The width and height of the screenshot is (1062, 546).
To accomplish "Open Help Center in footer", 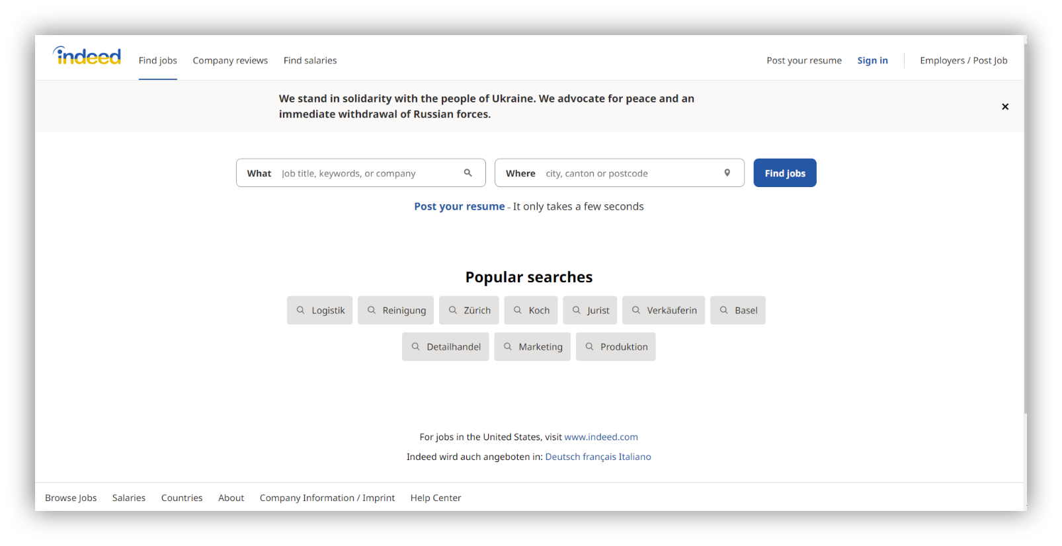I will (436, 498).
